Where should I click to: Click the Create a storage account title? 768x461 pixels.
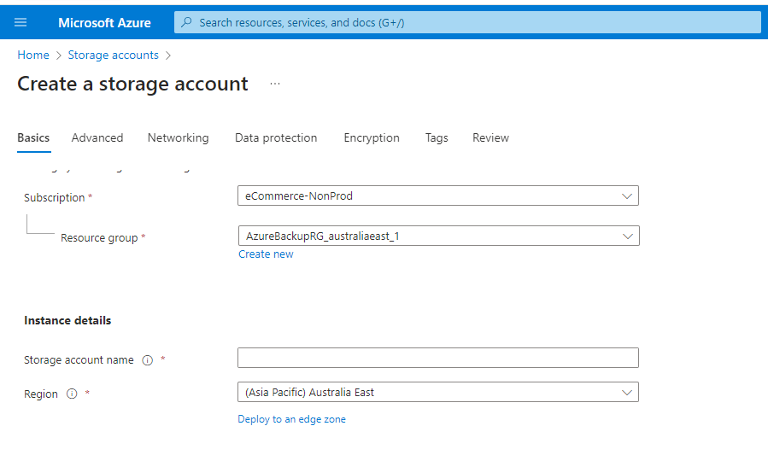pyautogui.click(x=132, y=85)
